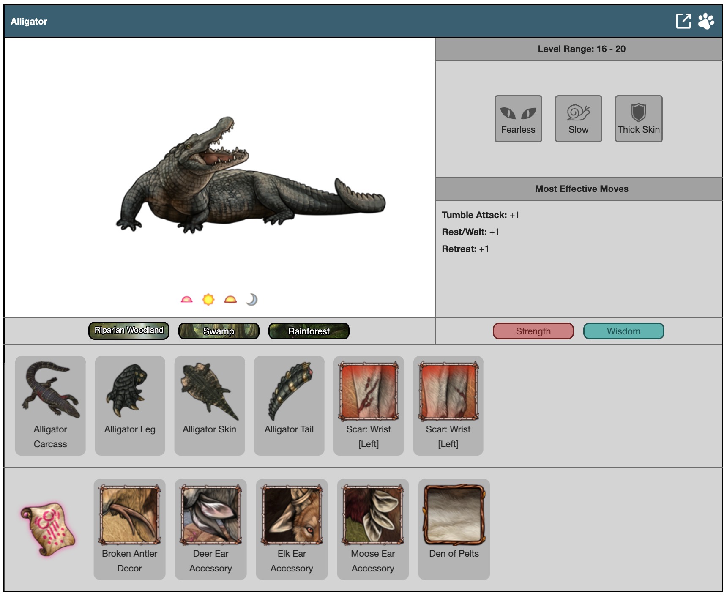Select the Alligator Carcass item
This screenshot has width=727, height=596.
[x=50, y=405]
